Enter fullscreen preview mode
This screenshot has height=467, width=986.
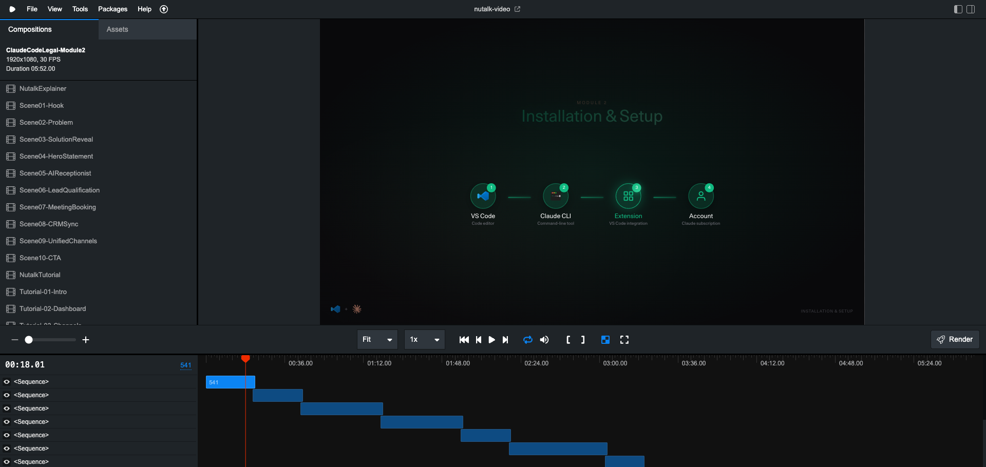point(624,340)
